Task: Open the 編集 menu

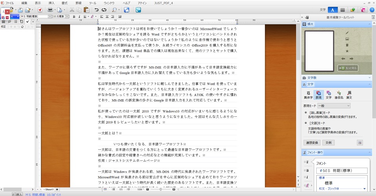Action: coord(24,3)
